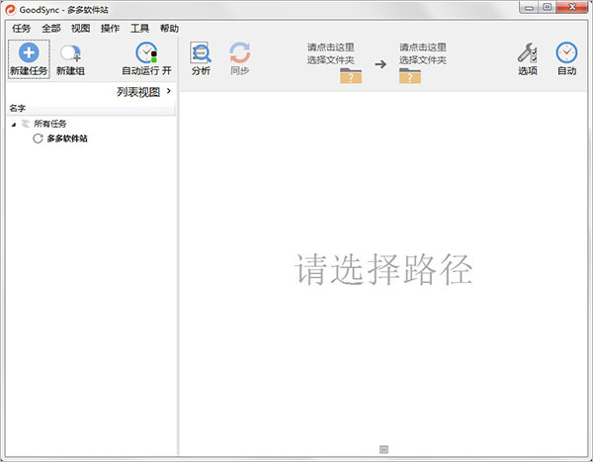The height and width of the screenshot is (462, 593).
Task: Expand the 列表视图 chevron arrow
Action: click(x=169, y=91)
